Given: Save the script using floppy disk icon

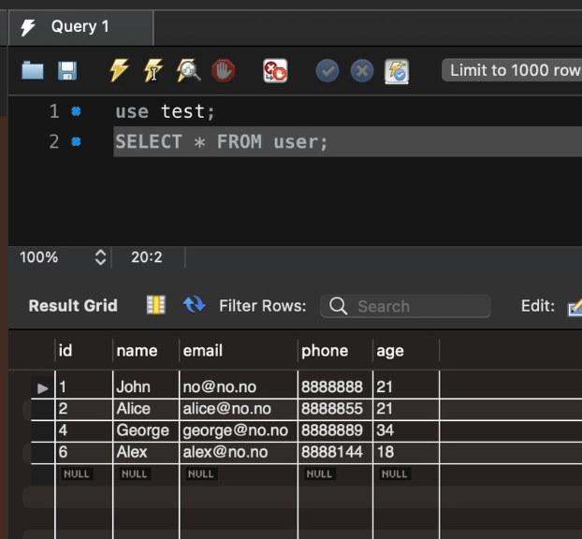Looking at the screenshot, I should [67, 70].
